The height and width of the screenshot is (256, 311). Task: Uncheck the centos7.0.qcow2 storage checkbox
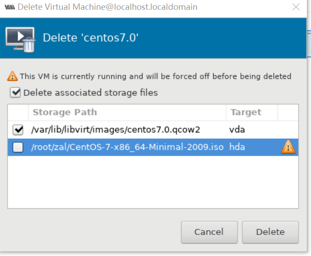coord(18,130)
